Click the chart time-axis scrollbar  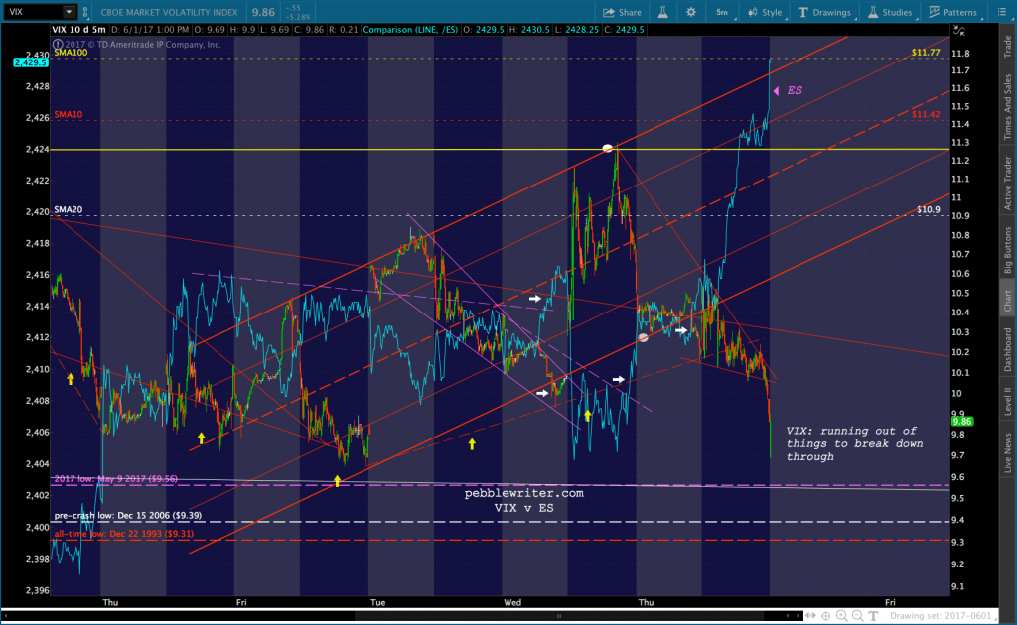coord(402,616)
